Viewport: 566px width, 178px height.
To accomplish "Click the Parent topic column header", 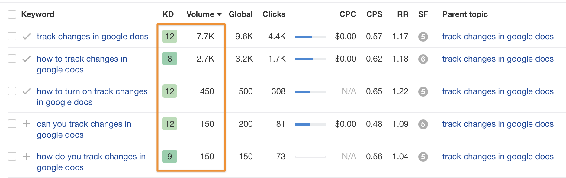I will click(465, 14).
